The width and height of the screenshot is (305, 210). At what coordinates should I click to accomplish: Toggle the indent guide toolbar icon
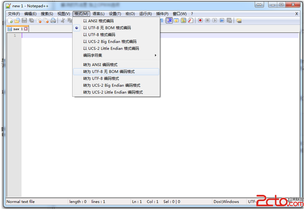(169, 21)
